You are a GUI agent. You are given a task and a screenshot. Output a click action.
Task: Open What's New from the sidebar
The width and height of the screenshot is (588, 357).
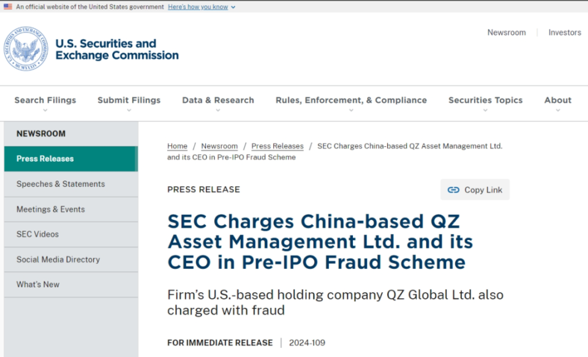click(39, 284)
